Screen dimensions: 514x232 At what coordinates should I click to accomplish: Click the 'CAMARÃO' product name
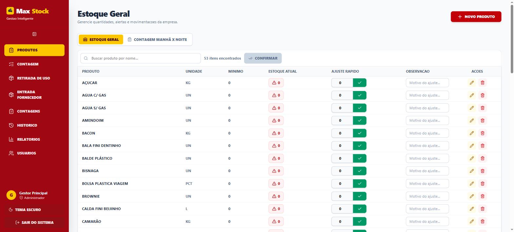click(x=91, y=222)
